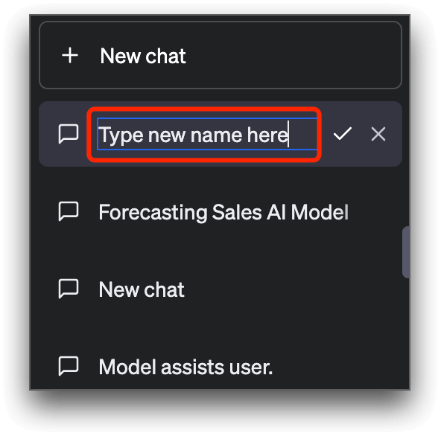Image resolution: width=441 pixels, height=436 pixels.
Task: Click the 'New chat' label in top button
Action: tap(143, 56)
